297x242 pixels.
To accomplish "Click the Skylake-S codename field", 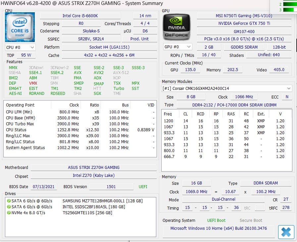I will (91, 31).
